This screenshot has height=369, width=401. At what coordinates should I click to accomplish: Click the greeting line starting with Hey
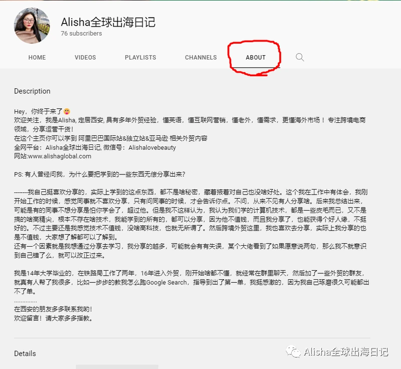pyautogui.click(x=42, y=111)
